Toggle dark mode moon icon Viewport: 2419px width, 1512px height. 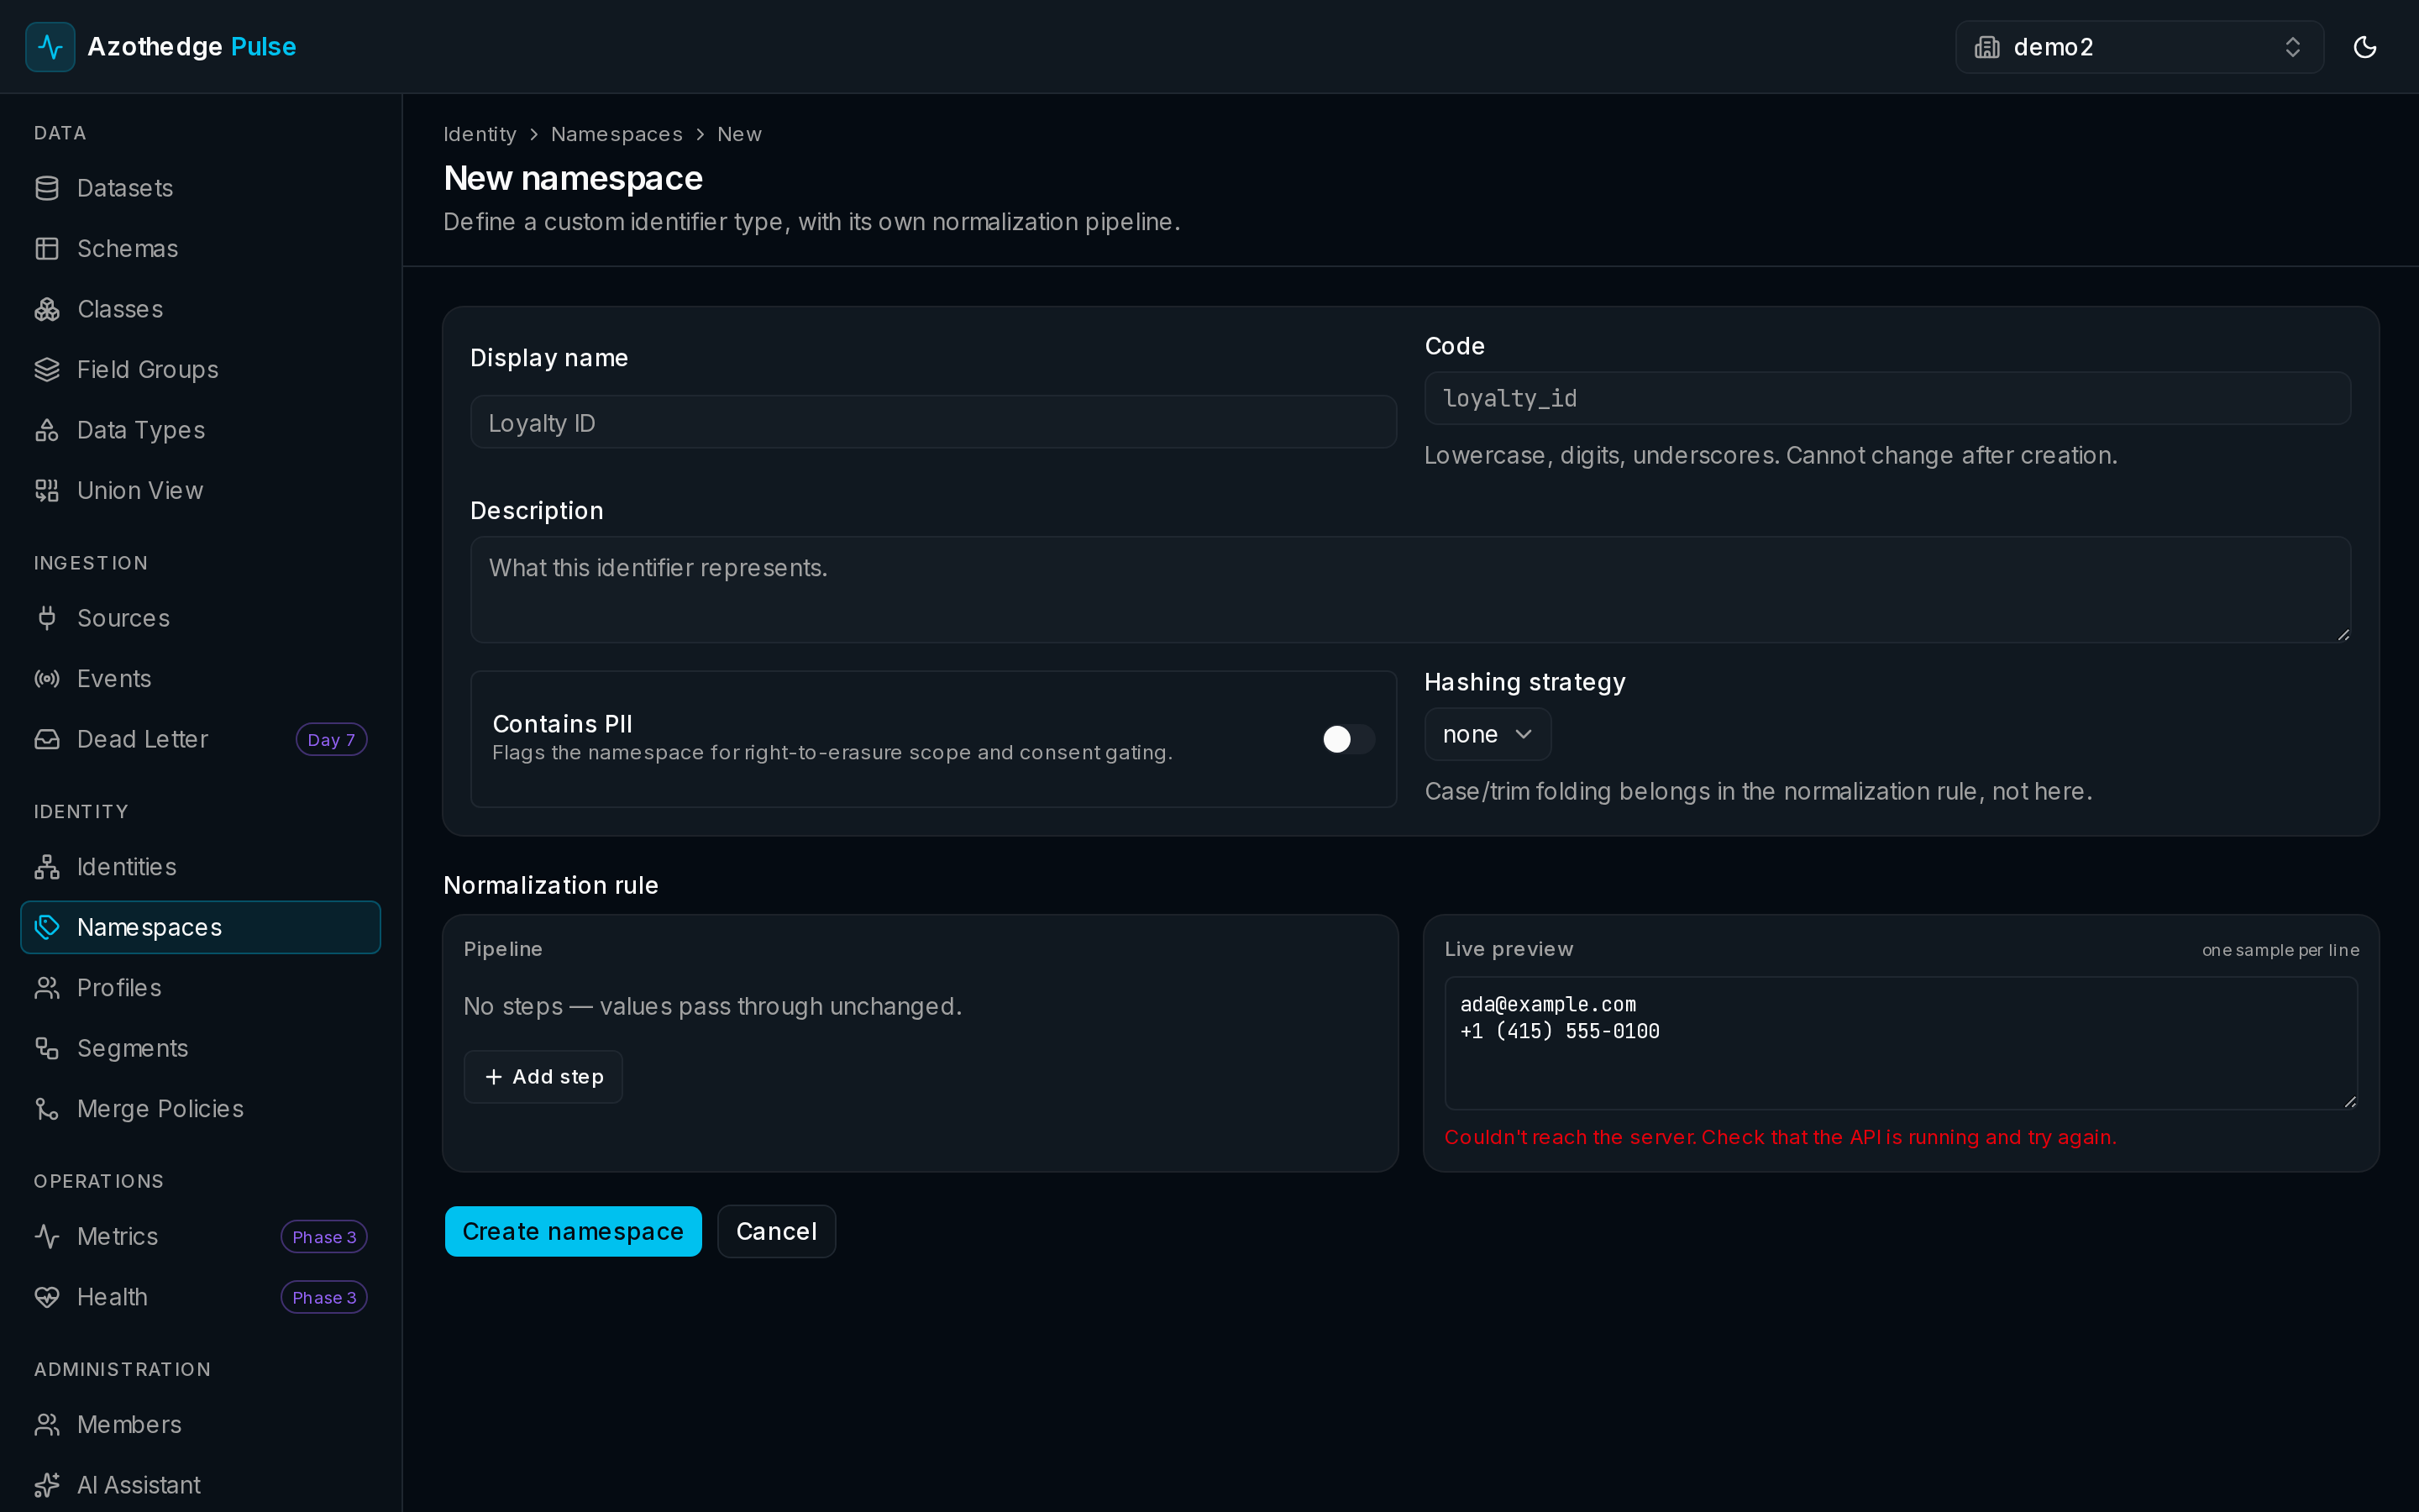pyautogui.click(x=2364, y=47)
